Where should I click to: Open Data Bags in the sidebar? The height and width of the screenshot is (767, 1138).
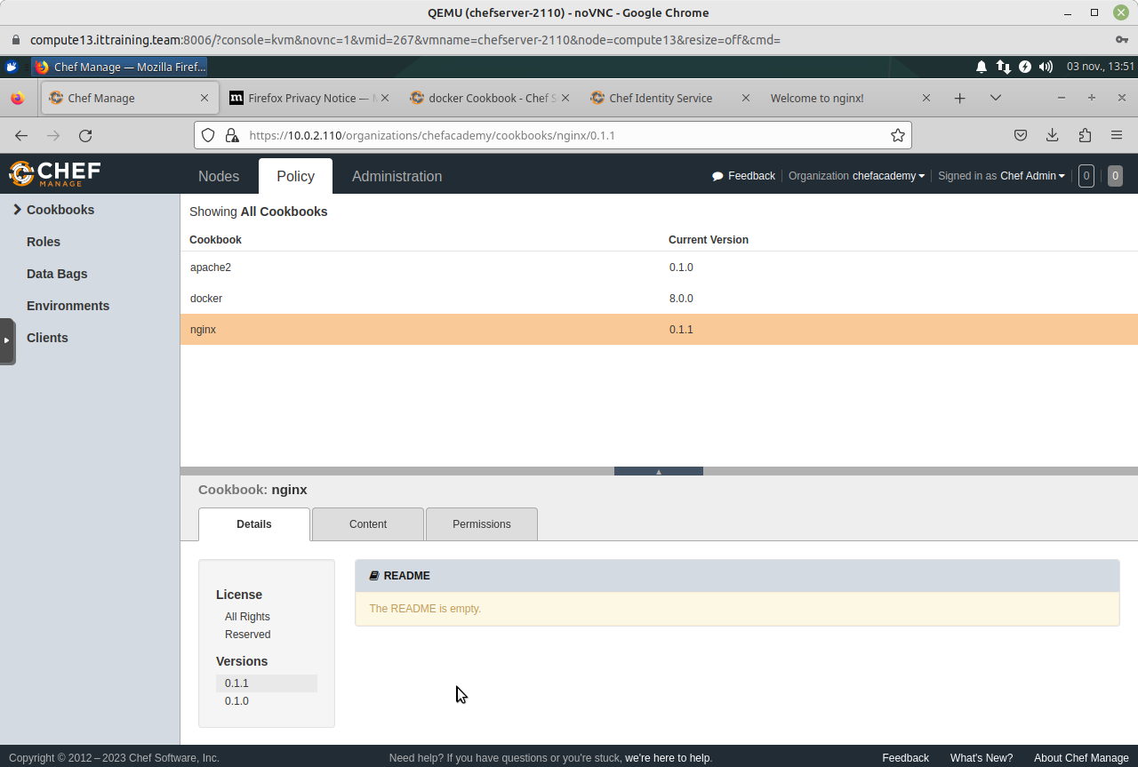tap(57, 274)
